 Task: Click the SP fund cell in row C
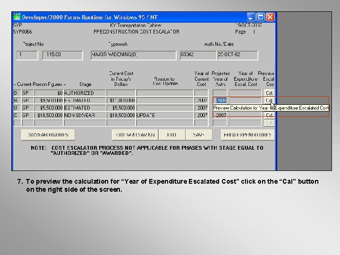[28, 115]
